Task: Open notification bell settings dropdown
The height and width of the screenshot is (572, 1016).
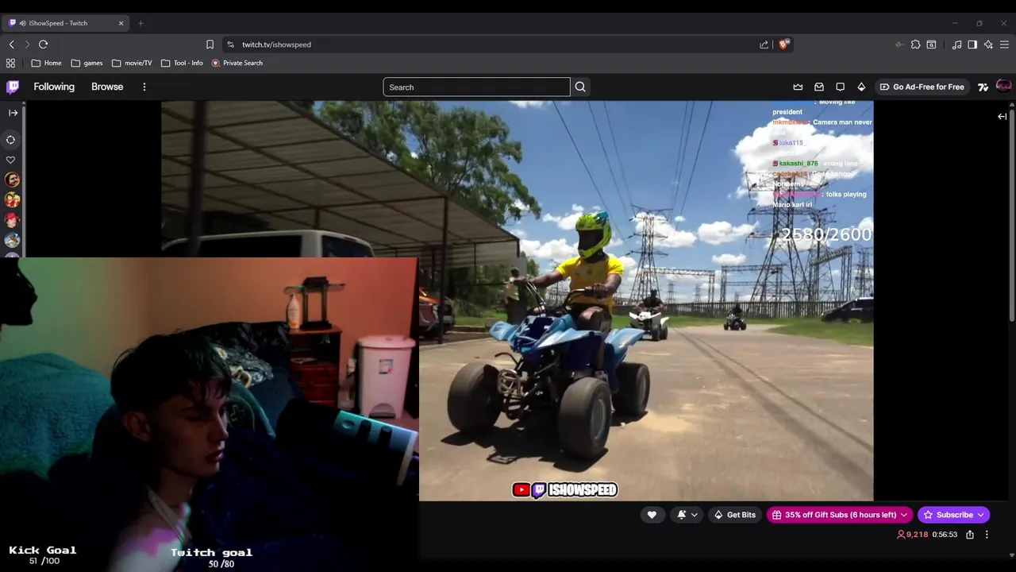Action: pyautogui.click(x=687, y=515)
